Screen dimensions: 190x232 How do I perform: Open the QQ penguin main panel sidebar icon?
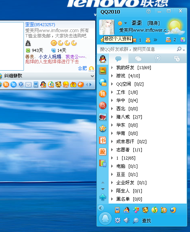[x=103, y=59]
